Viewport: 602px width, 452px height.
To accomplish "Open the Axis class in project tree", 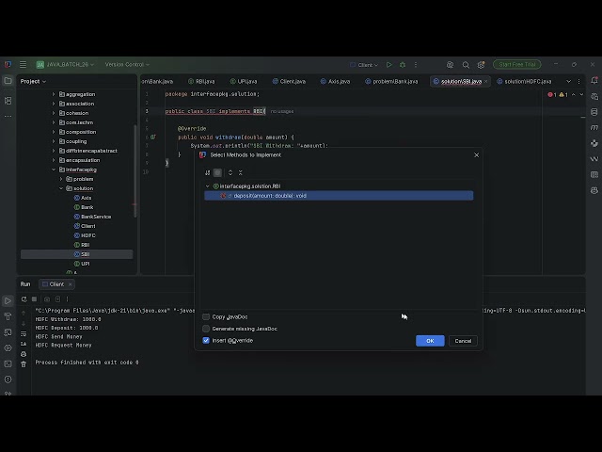I will coord(83,198).
